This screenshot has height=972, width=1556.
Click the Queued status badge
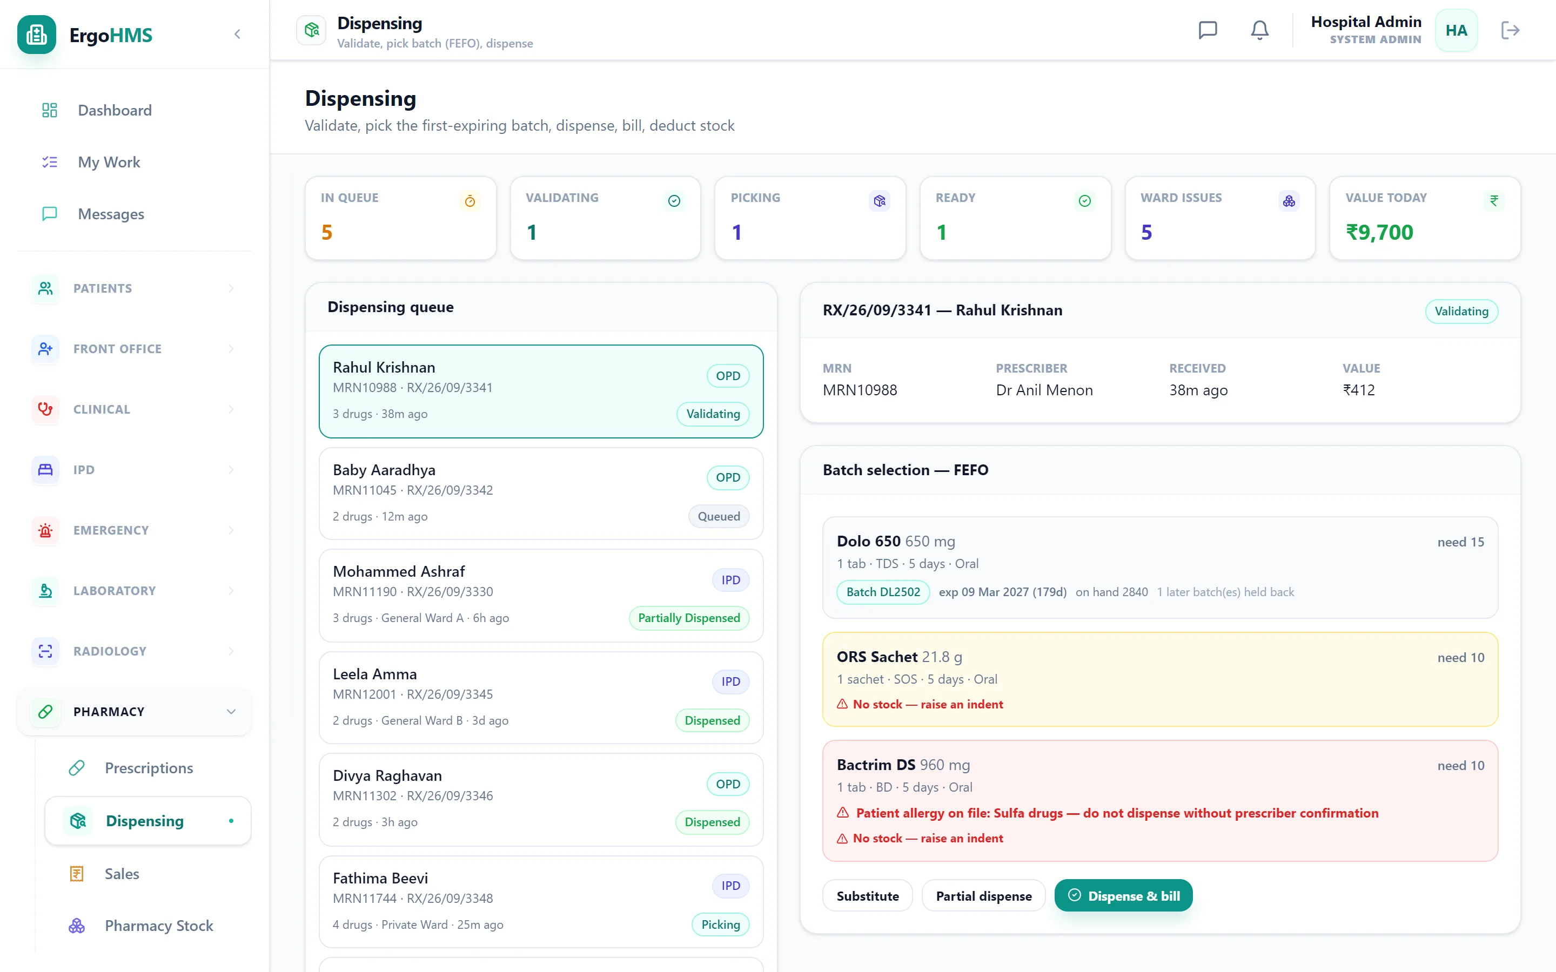pyautogui.click(x=719, y=516)
